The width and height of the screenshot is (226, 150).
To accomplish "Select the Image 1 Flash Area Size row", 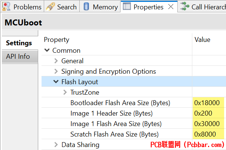I will (x=134, y=124).
